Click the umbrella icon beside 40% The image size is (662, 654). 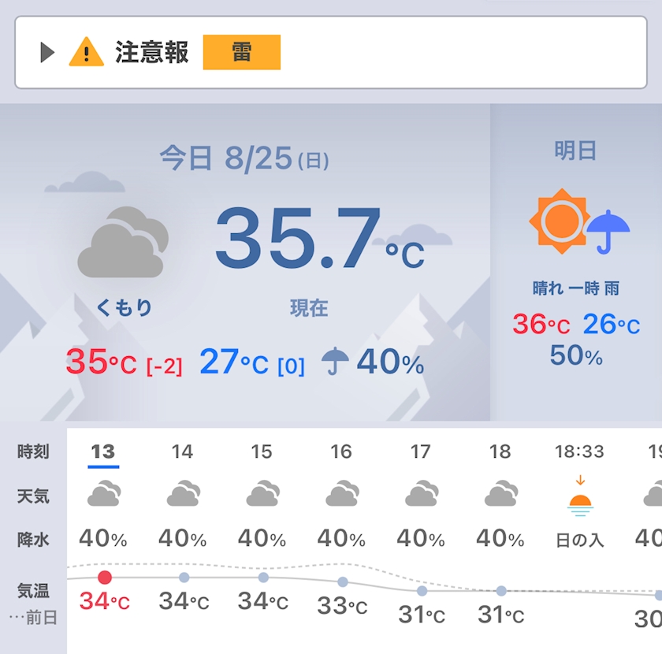(335, 361)
